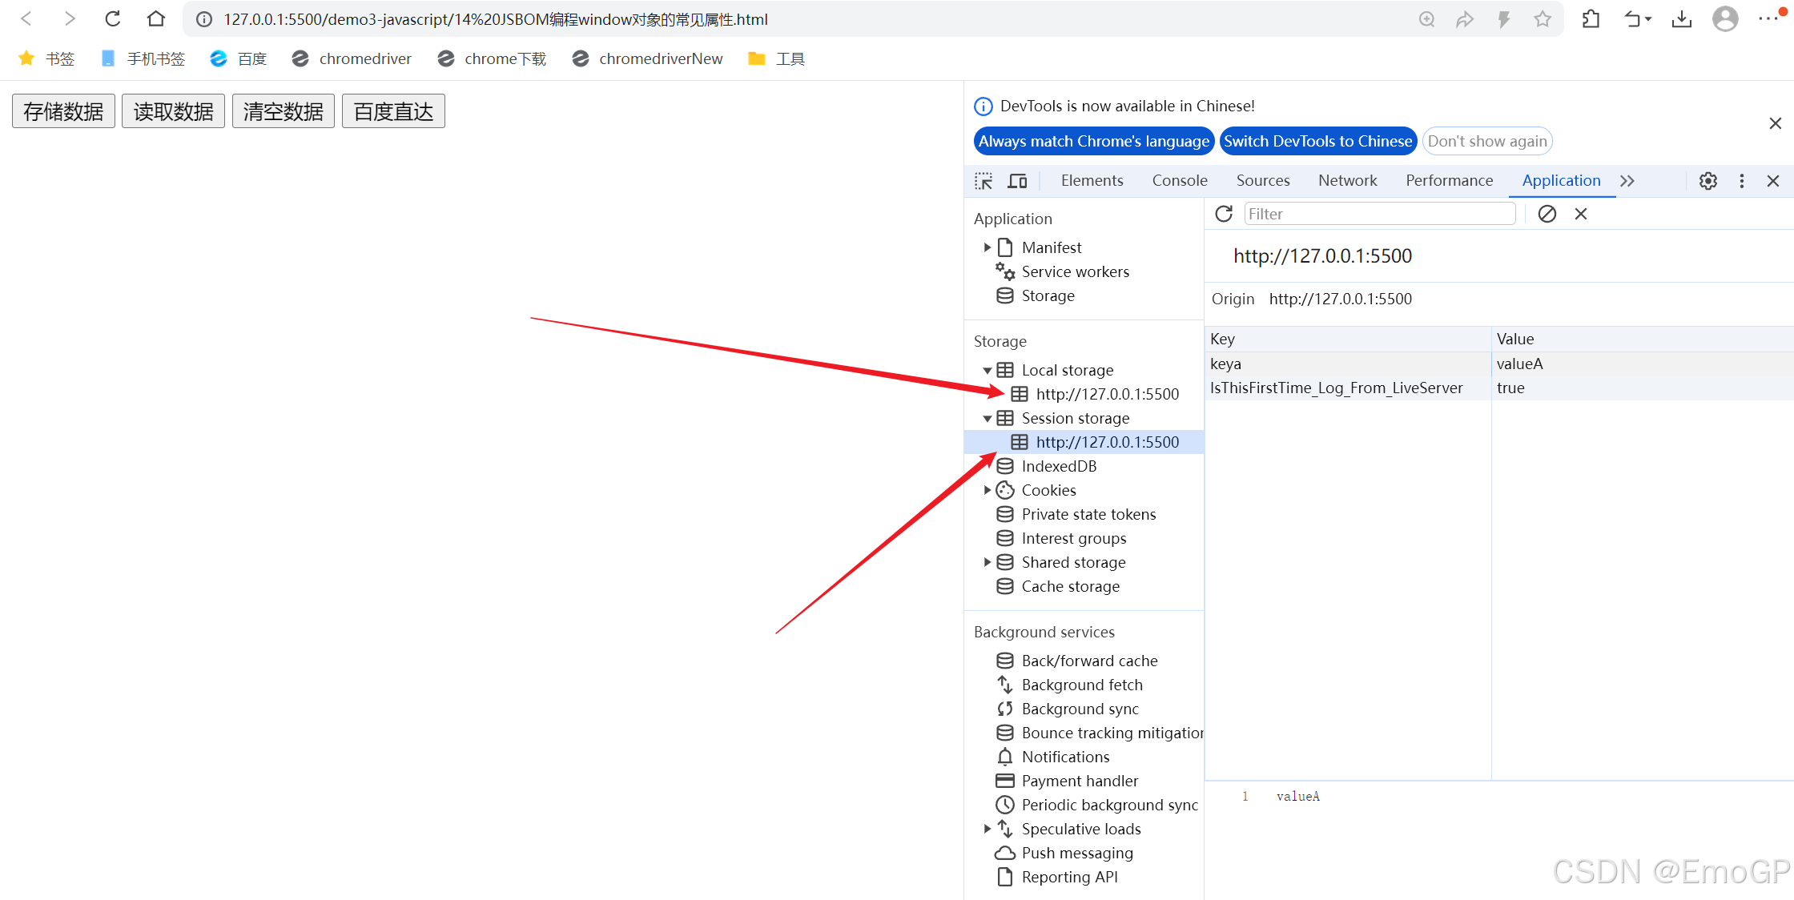Click delete selected entry X icon
Image resolution: width=1794 pixels, height=900 pixels.
point(1580,214)
